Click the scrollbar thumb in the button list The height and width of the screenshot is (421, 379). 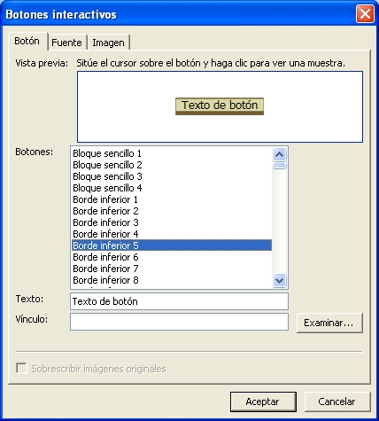[x=279, y=166]
